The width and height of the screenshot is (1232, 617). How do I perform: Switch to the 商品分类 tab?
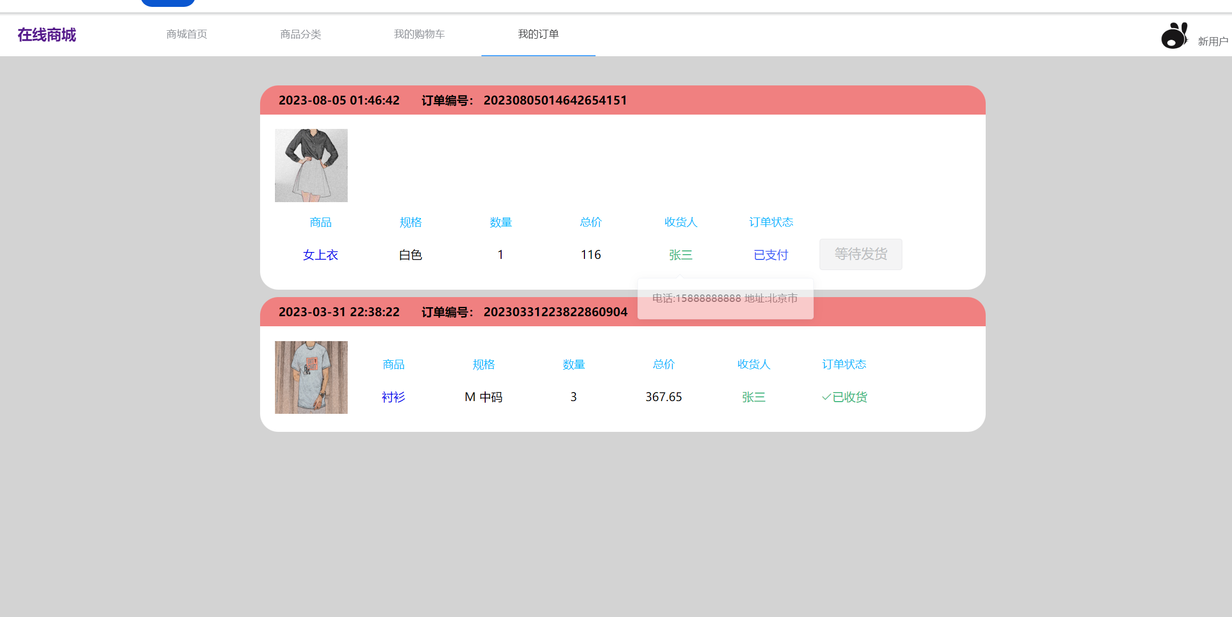300,34
